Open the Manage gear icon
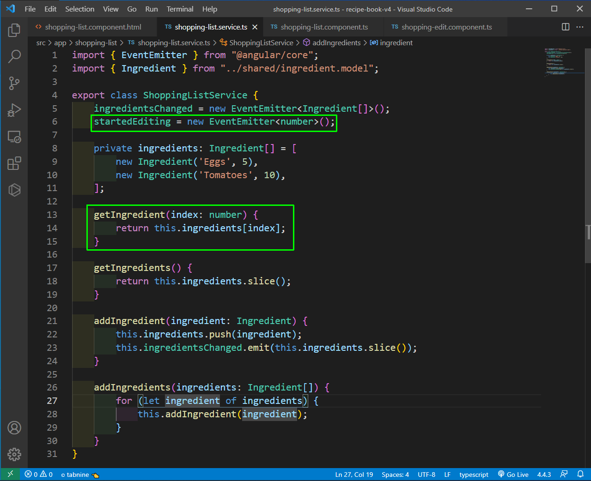591x481 pixels. click(x=14, y=454)
